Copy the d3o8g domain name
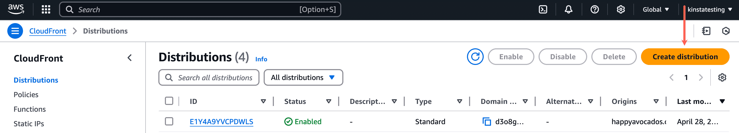This screenshot has width=739, height=133. click(x=487, y=122)
